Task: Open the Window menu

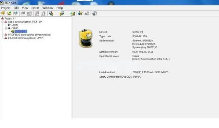Action: click(48, 8)
